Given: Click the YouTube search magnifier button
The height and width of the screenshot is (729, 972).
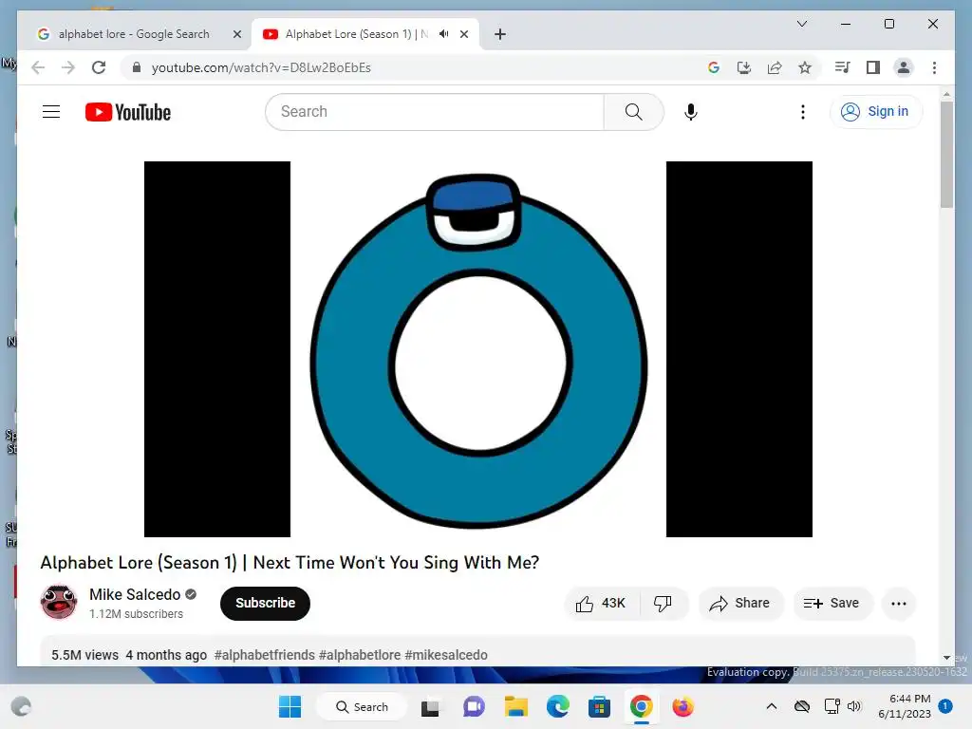Looking at the screenshot, I should 633,112.
